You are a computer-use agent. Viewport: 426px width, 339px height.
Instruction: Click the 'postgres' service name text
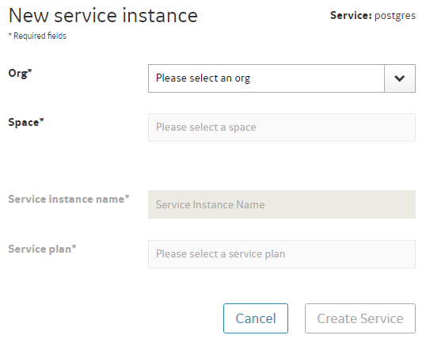(395, 16)
